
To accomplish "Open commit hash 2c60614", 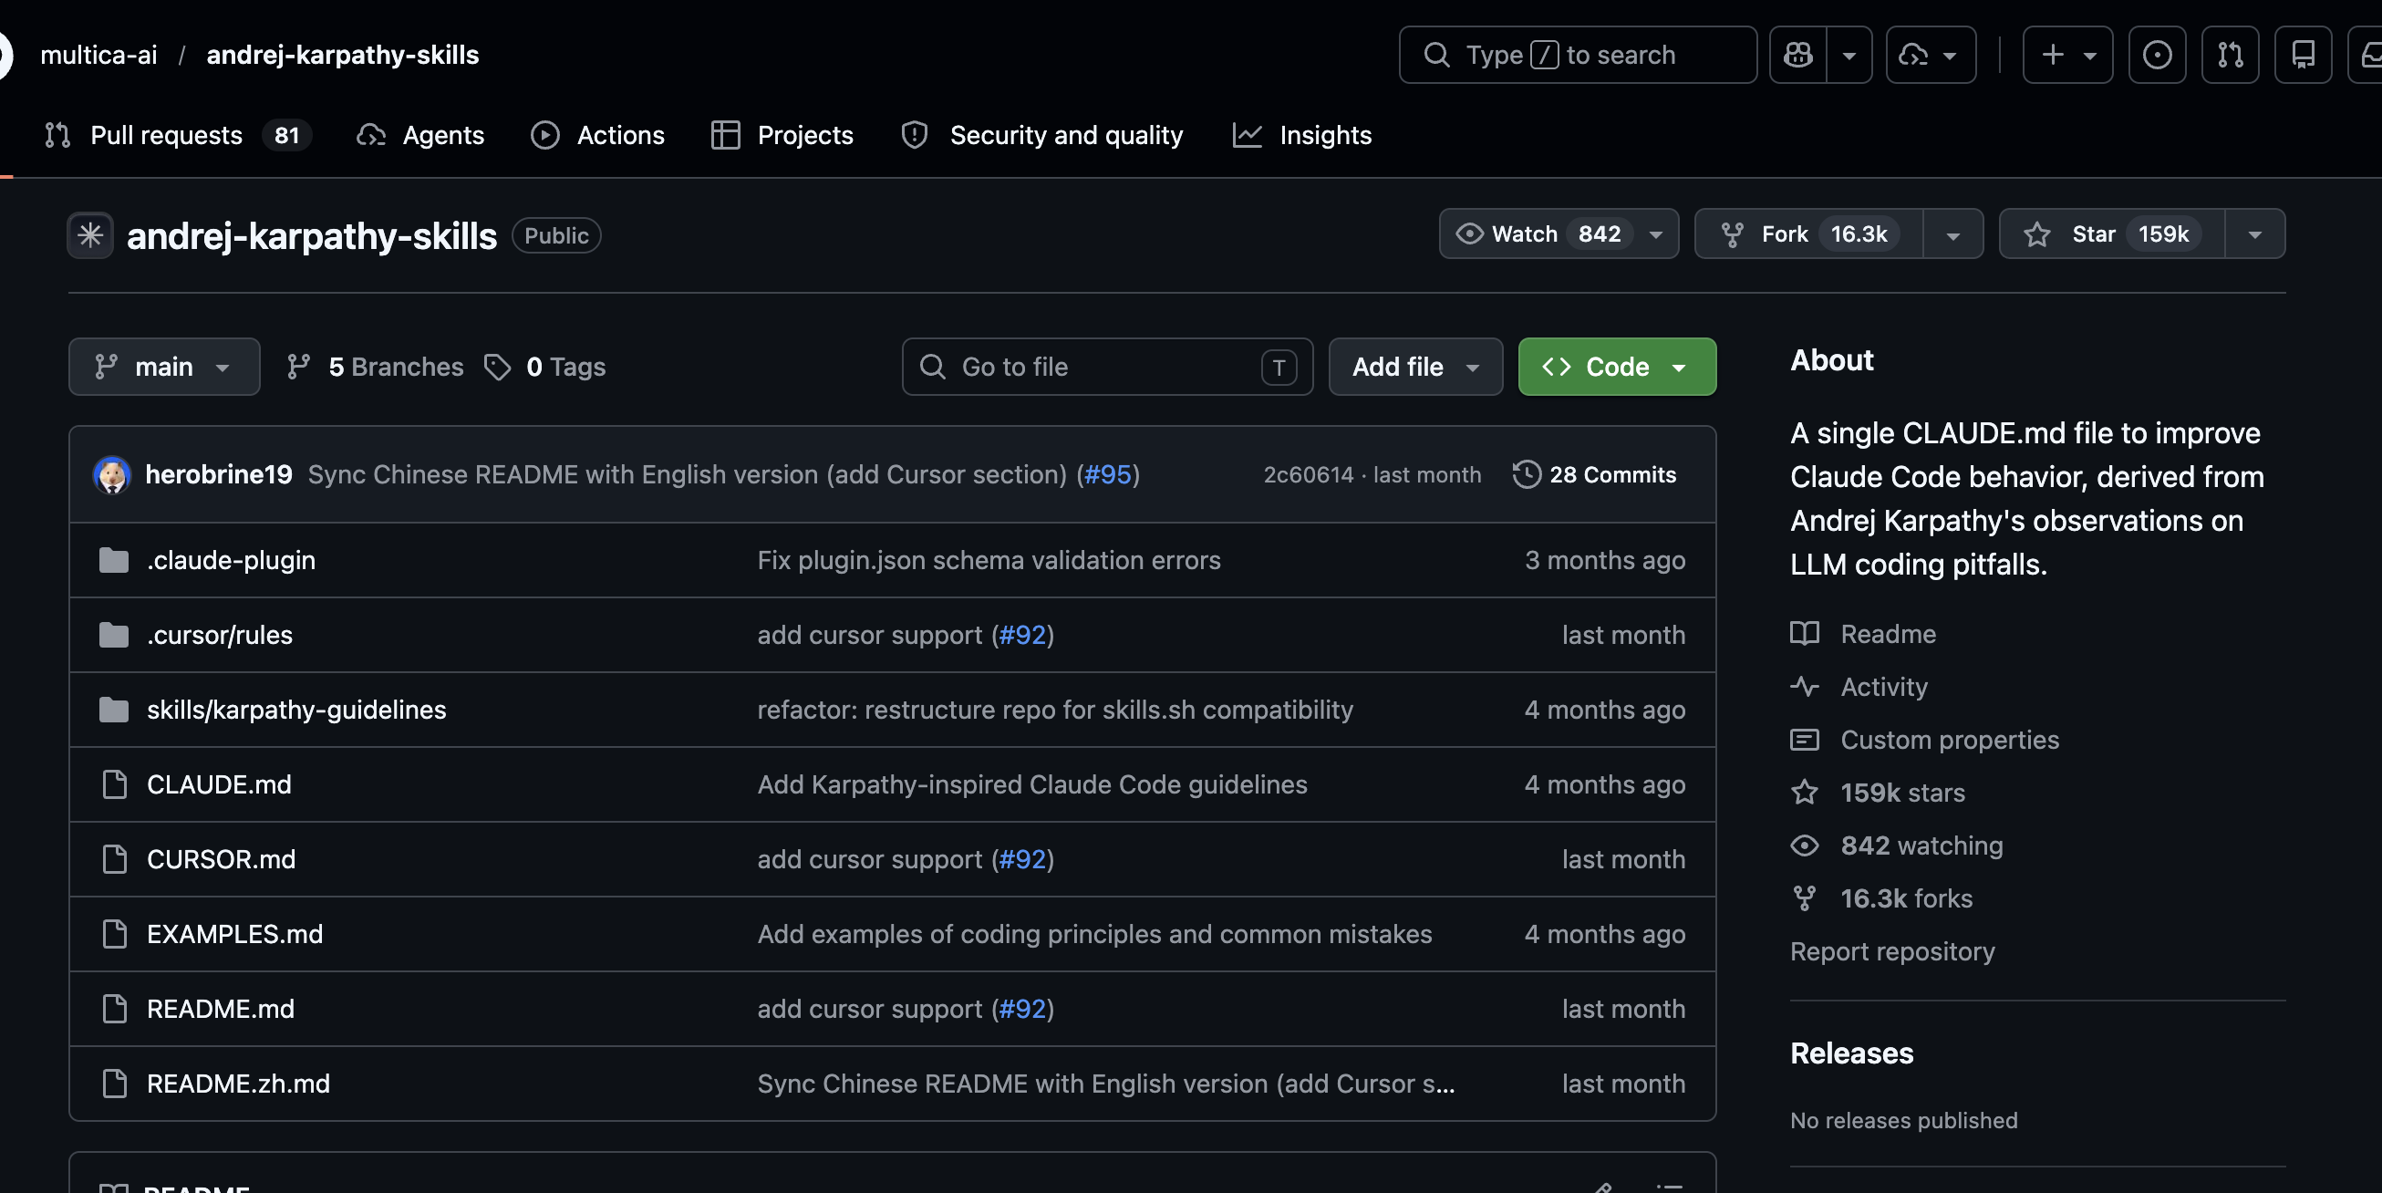I will pos(1309,475).
